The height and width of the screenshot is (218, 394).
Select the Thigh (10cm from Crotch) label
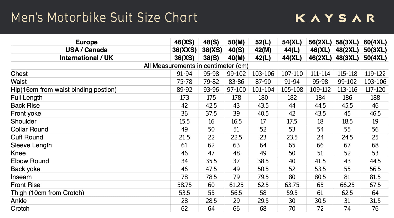[47, 193]
